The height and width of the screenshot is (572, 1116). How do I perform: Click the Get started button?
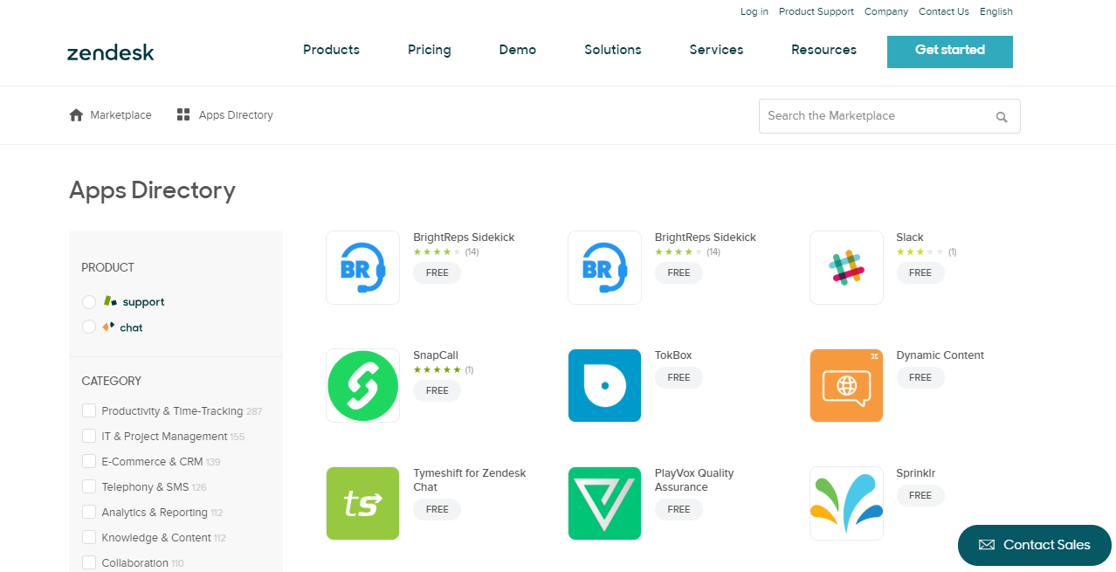950,52
